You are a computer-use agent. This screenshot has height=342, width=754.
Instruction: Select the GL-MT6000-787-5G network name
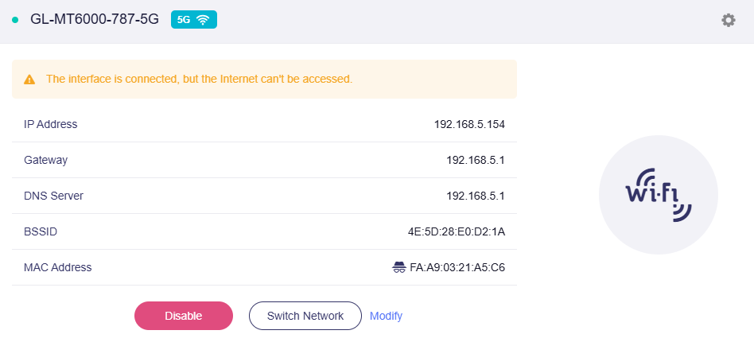tap(94, 20)
